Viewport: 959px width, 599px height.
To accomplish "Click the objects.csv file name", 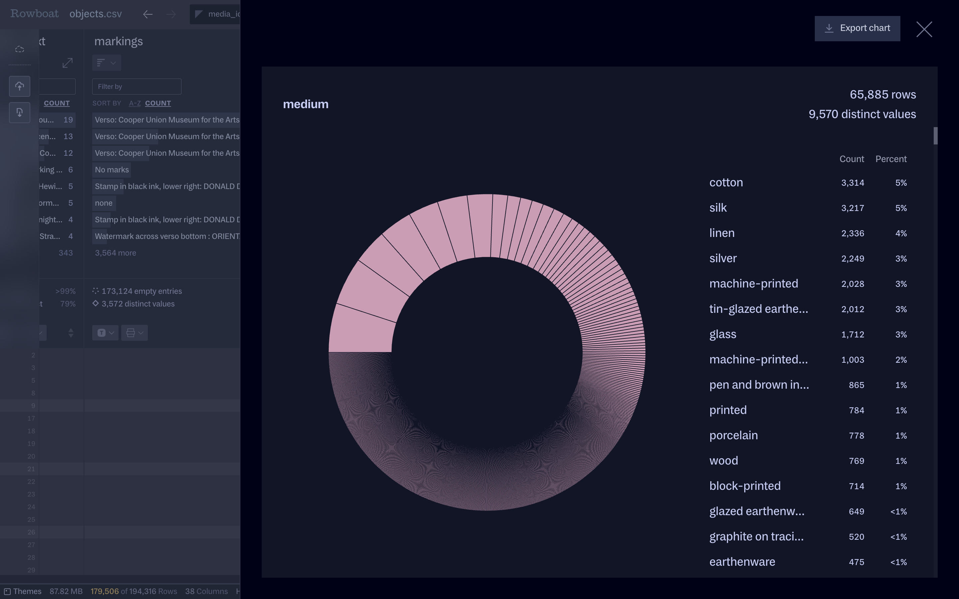I will 96,14.
